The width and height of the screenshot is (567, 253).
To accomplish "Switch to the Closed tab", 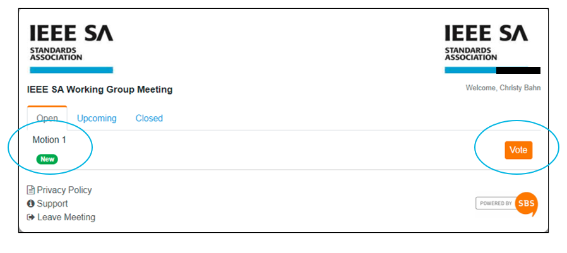I will pos(149,118).
